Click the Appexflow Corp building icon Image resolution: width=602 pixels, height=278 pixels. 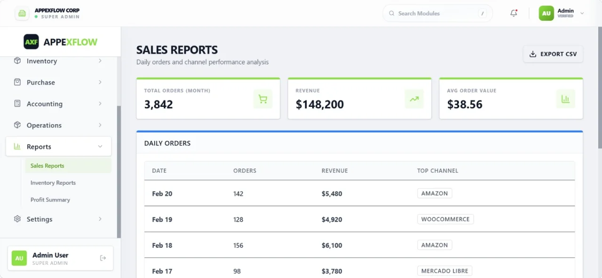tap(22, 13)
